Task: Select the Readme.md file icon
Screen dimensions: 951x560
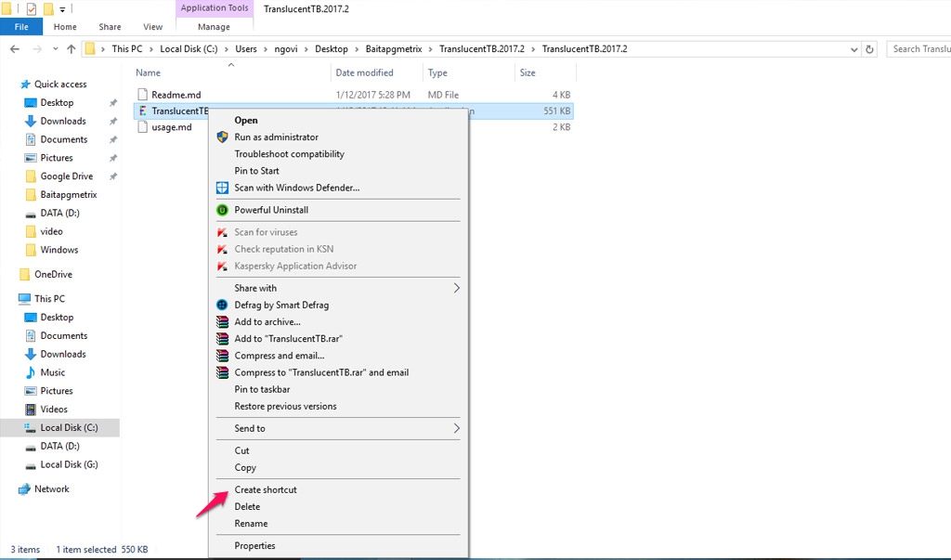Action: (142, 95)
